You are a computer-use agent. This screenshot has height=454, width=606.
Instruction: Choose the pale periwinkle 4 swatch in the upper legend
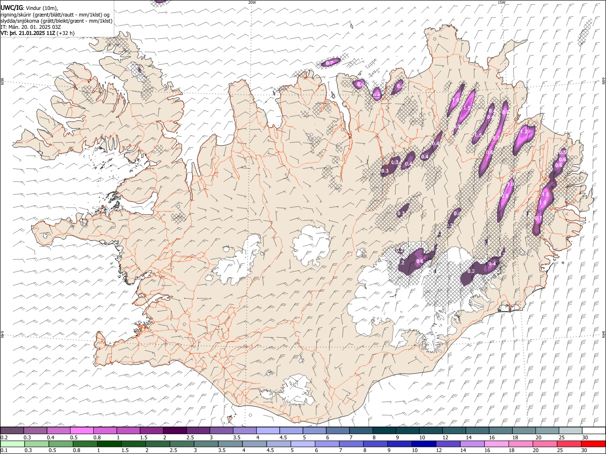[268, 431]
